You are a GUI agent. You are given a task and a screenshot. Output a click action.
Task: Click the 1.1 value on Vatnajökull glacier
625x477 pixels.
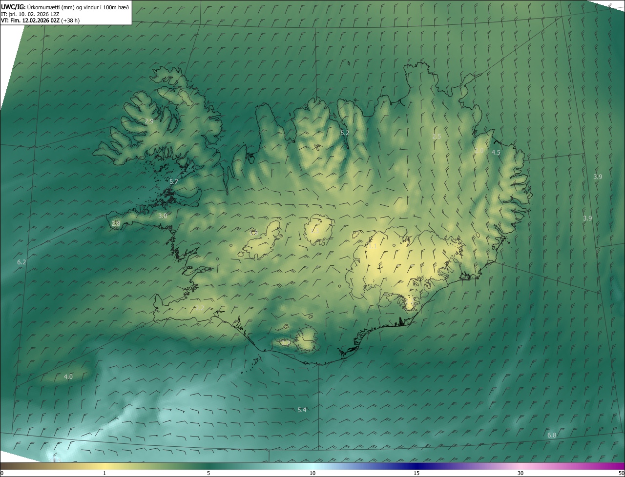point(372,246)
